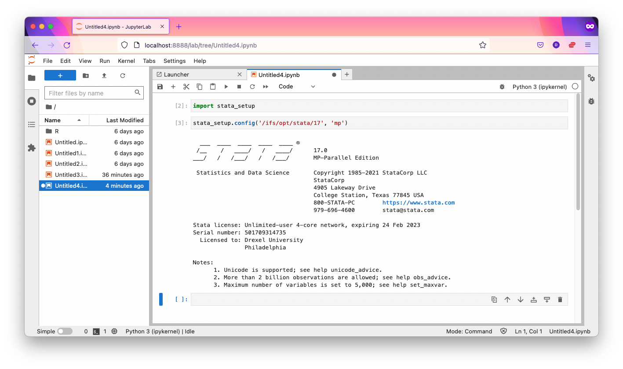Move active cell down
Screen dimensions: 623x369
[521, 300]
